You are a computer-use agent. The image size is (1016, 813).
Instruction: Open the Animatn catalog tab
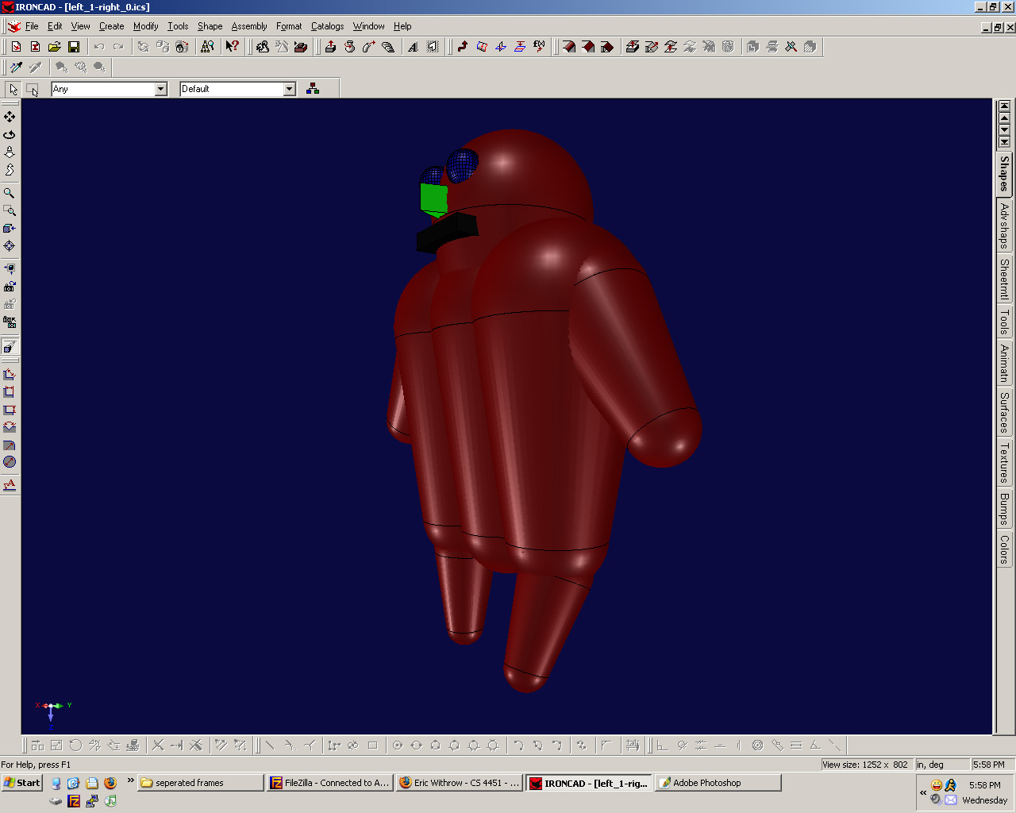1004,364
